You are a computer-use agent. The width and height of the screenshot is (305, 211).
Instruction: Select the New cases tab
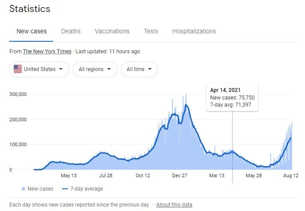(31, 31)
